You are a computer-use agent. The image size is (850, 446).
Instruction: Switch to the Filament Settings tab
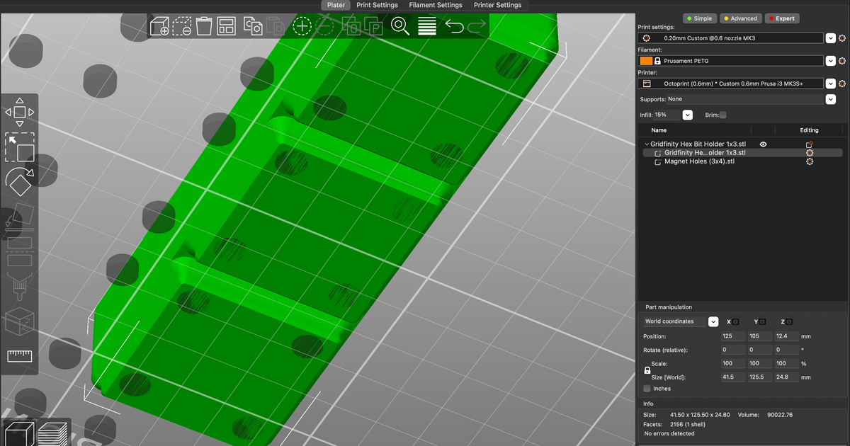point(435,5)
